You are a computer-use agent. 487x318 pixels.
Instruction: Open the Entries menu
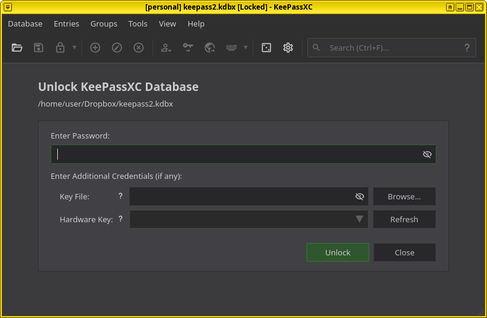click(x=66, y=24)
